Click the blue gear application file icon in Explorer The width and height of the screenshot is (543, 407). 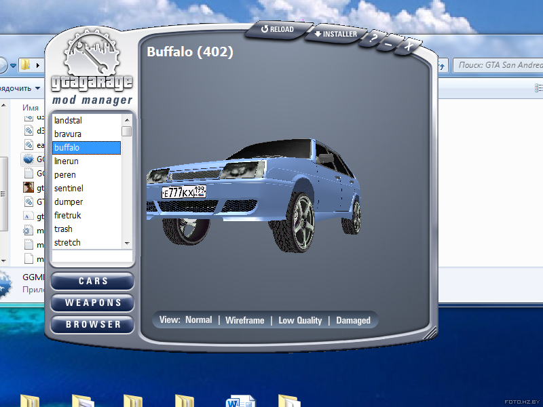[x=29, y=159]
